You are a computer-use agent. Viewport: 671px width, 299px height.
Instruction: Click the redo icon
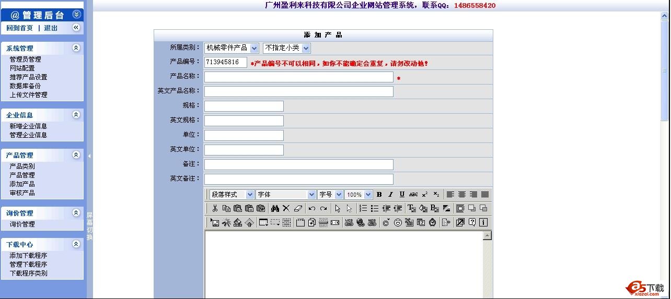point(323,208)
